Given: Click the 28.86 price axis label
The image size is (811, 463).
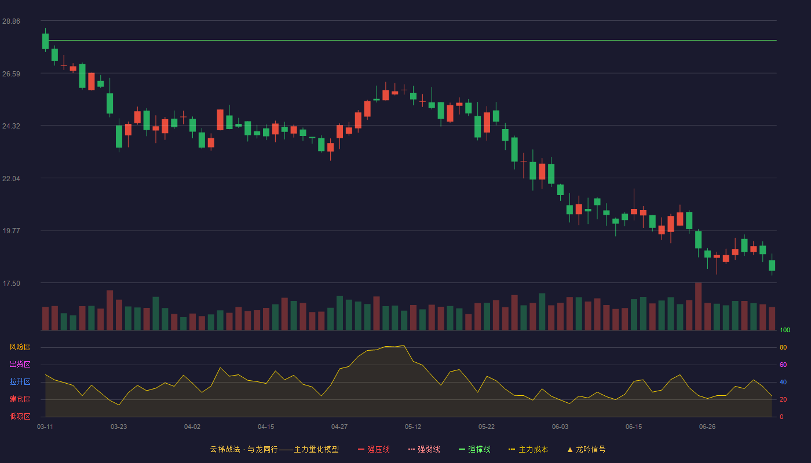Looking at the screenshot, I should click(x=11, y=21).
